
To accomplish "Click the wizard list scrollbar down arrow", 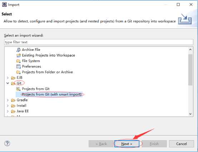I will coord(190,114).
